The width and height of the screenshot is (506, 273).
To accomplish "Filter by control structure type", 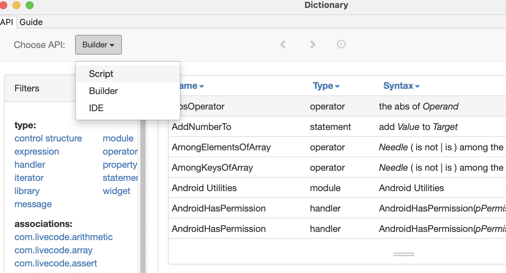I will click(x=48, y=138).
